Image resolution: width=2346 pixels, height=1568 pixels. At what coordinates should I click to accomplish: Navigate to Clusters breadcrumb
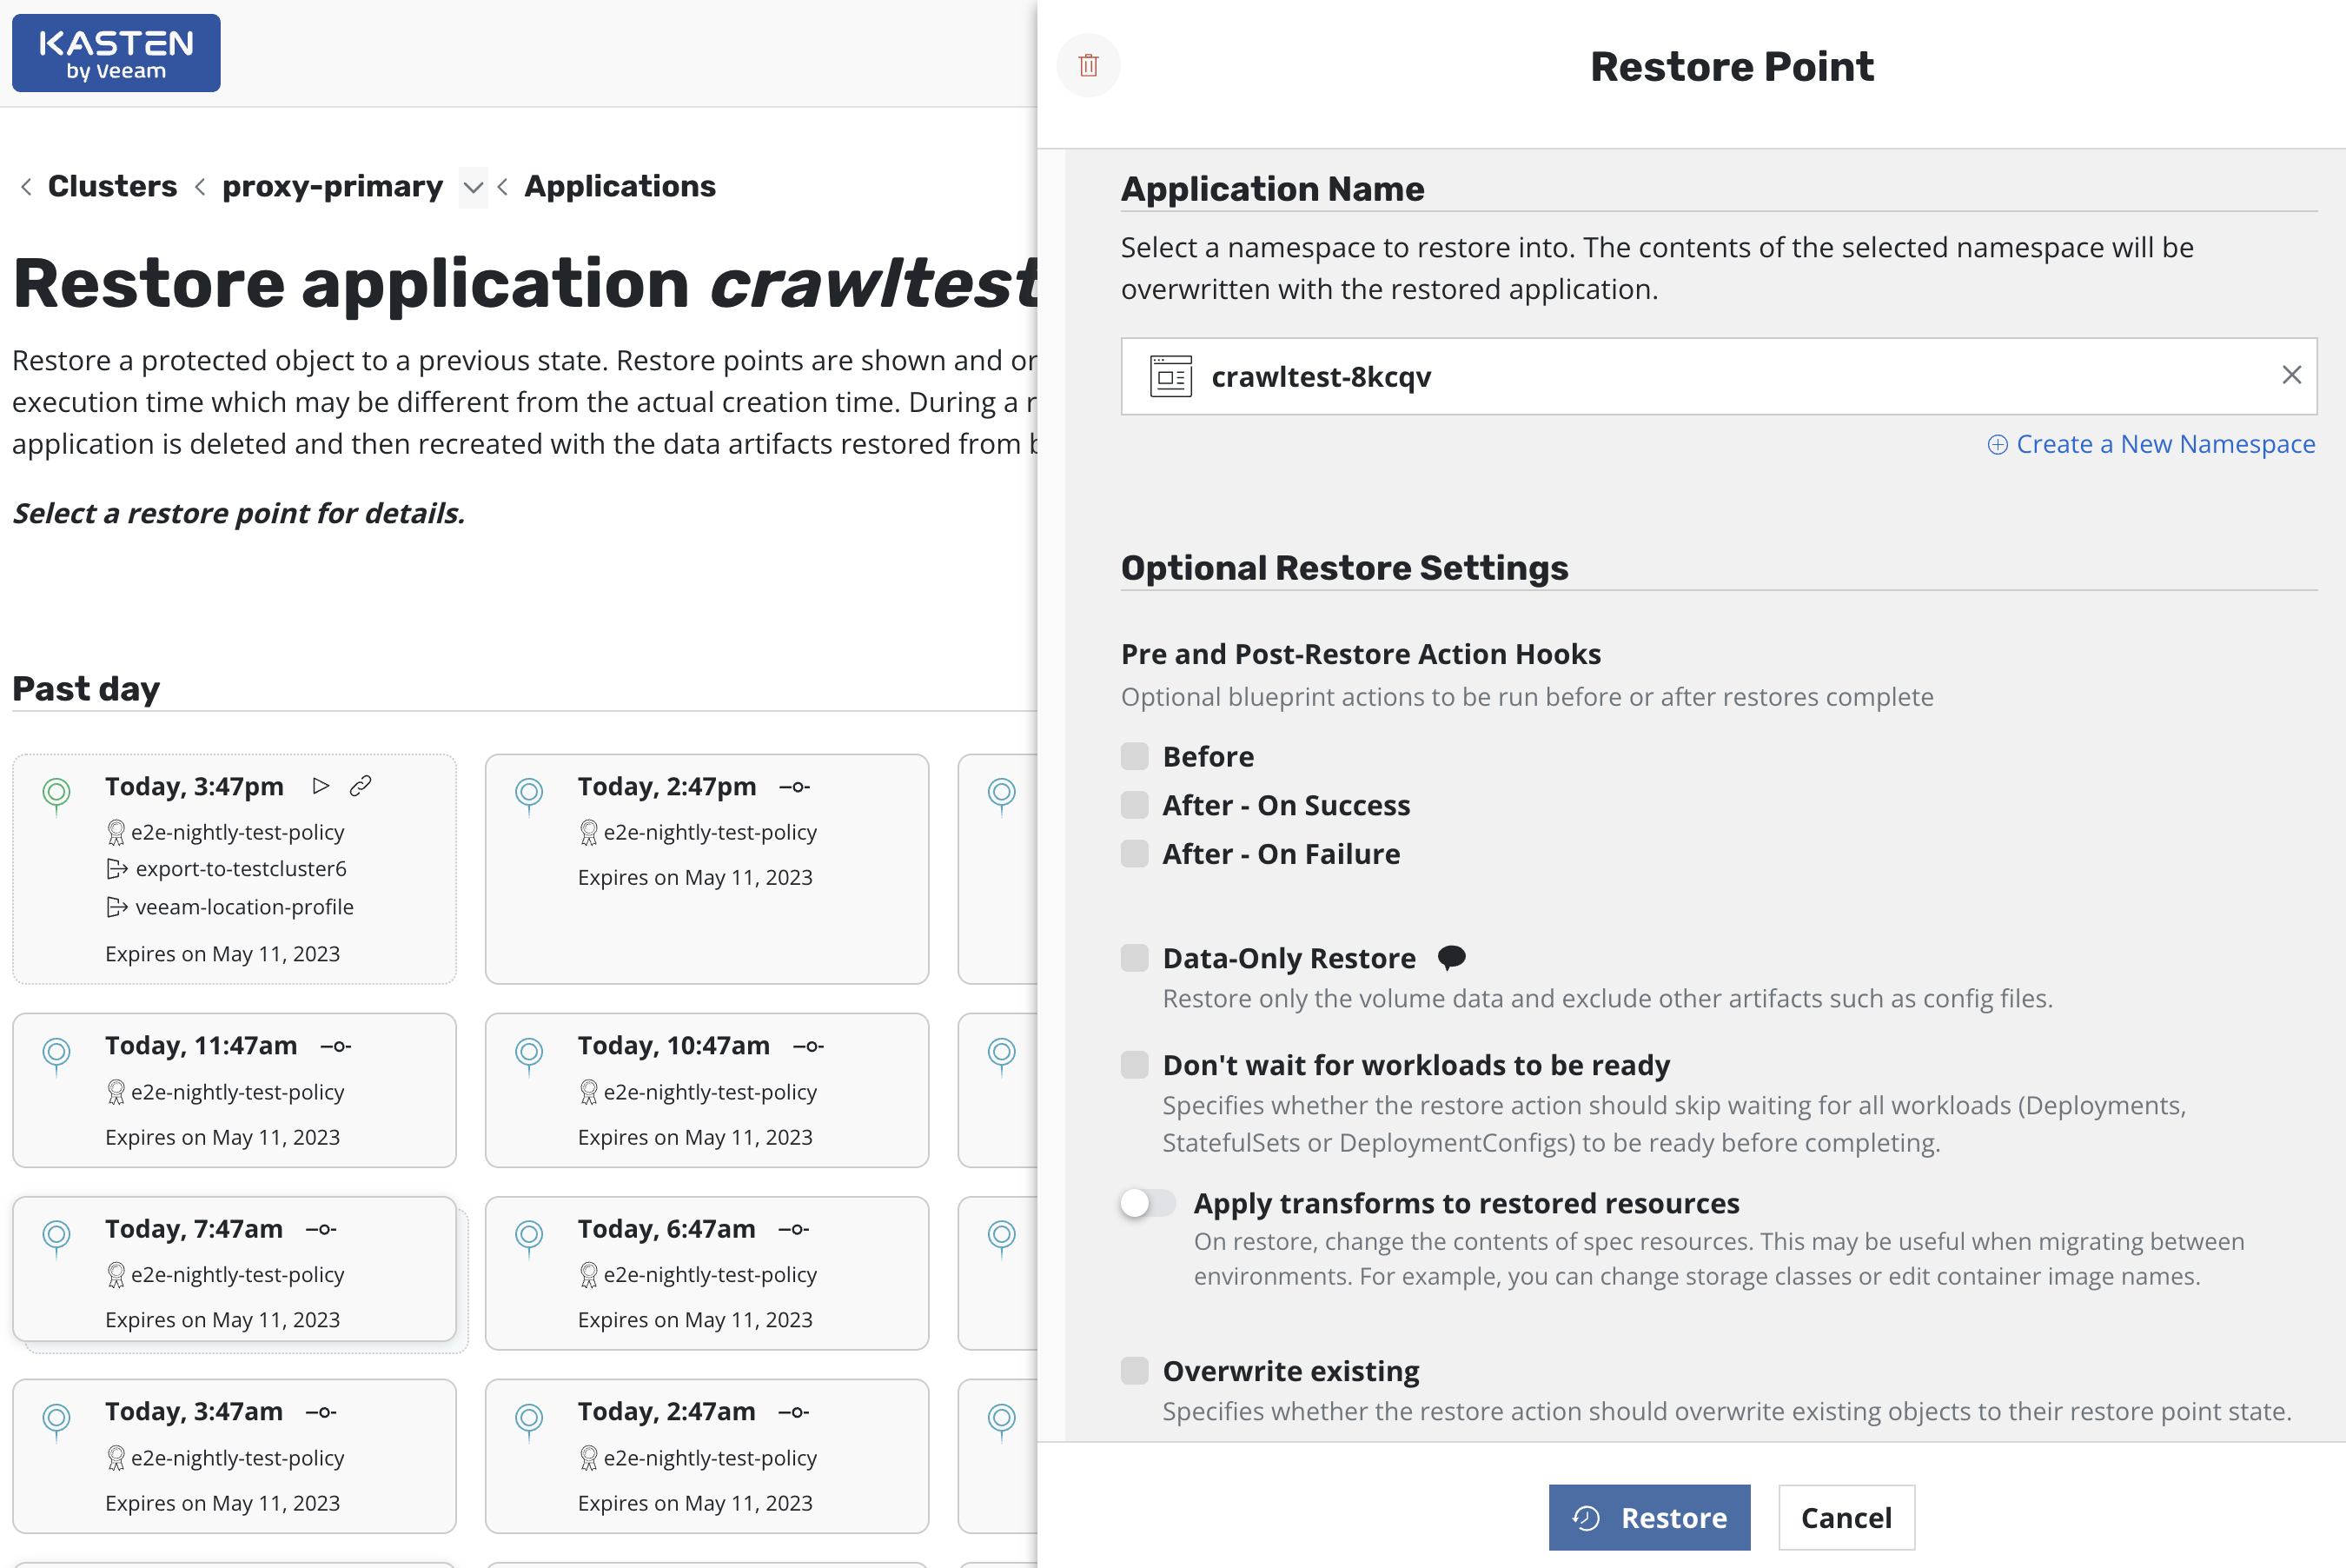[x=112, y=186]
